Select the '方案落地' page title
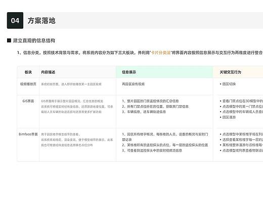 (x=41, y=21)
